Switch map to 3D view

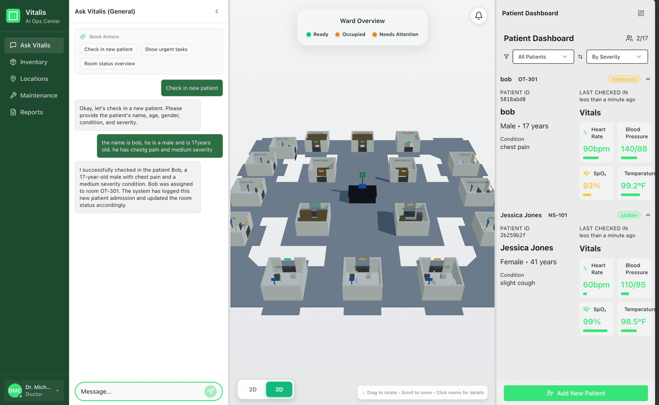pyautogui.click(x=279, y=390)
